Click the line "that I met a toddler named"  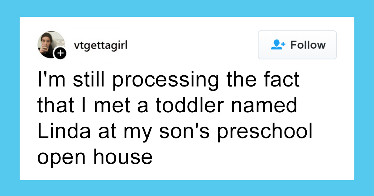(x=167, y=106)
